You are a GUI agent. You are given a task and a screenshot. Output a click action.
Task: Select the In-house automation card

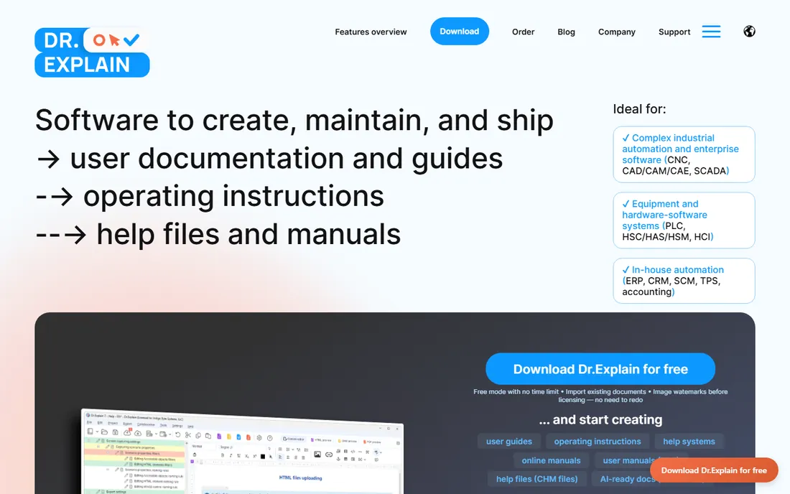click(x=684, y=281)
